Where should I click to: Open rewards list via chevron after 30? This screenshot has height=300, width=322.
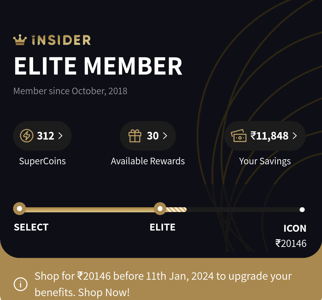click(x=165, y=136)
